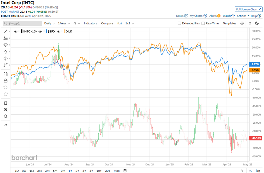Viewport: 264px width, 173px height.
Task: Open the custom date range calendar
Action: [125, 171]
